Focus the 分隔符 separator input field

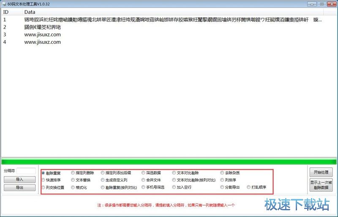[x=26, y=171]
